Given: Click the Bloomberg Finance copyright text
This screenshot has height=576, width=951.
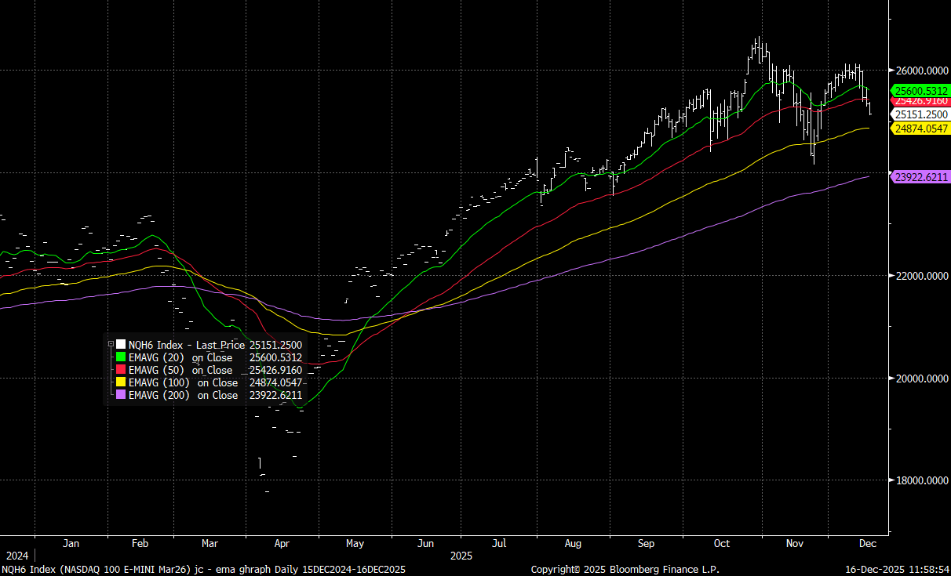Looking at the screenshot, I should pos(625,570).
